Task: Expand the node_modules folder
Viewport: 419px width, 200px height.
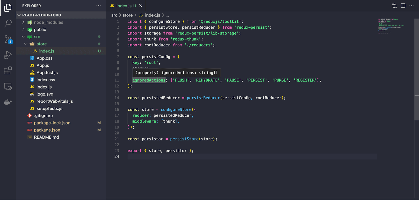Action: click(23, 22)
